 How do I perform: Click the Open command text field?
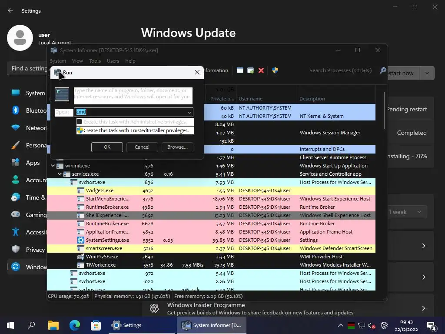click(130, 112)
